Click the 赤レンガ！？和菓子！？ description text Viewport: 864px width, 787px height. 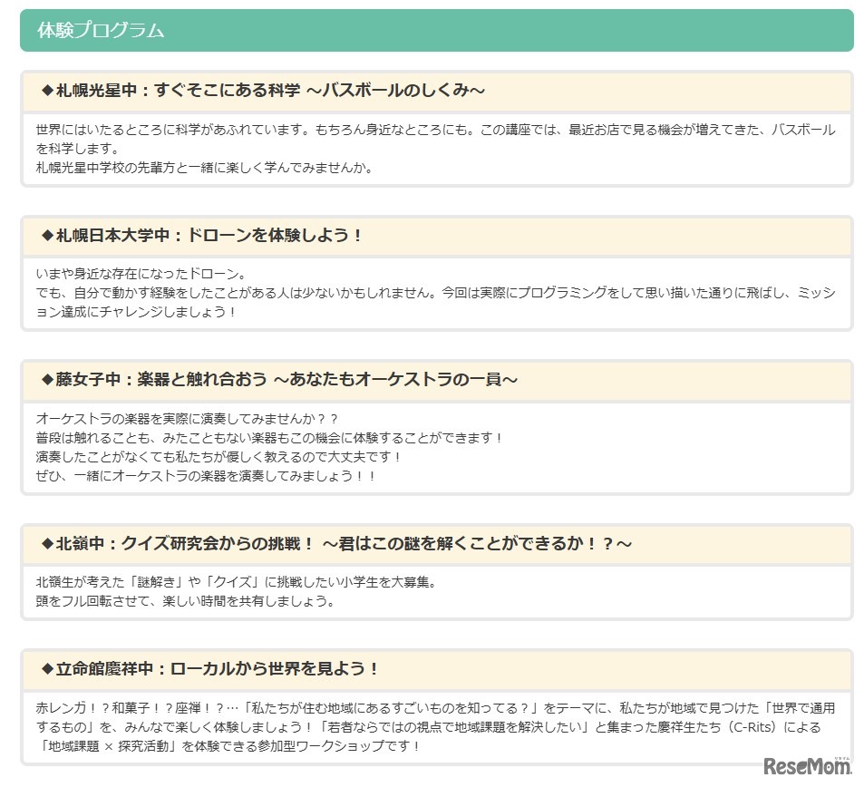(x=436, y=727)
